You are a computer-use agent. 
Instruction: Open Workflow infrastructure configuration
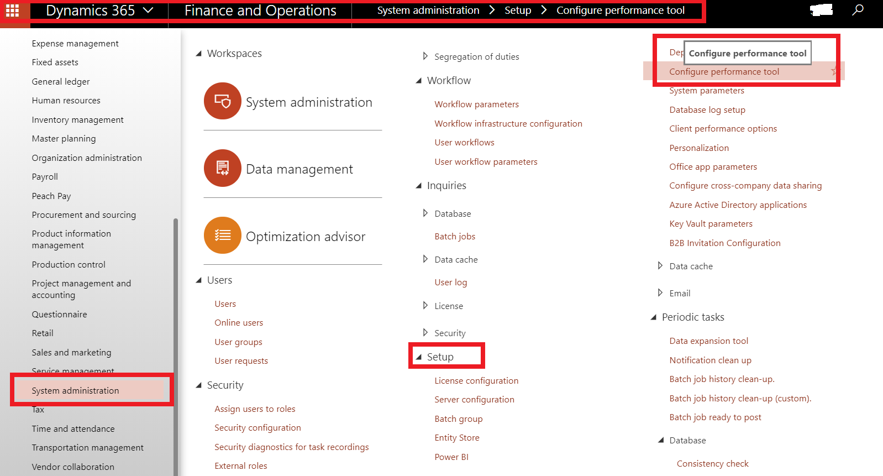click(x=508, y=123)
